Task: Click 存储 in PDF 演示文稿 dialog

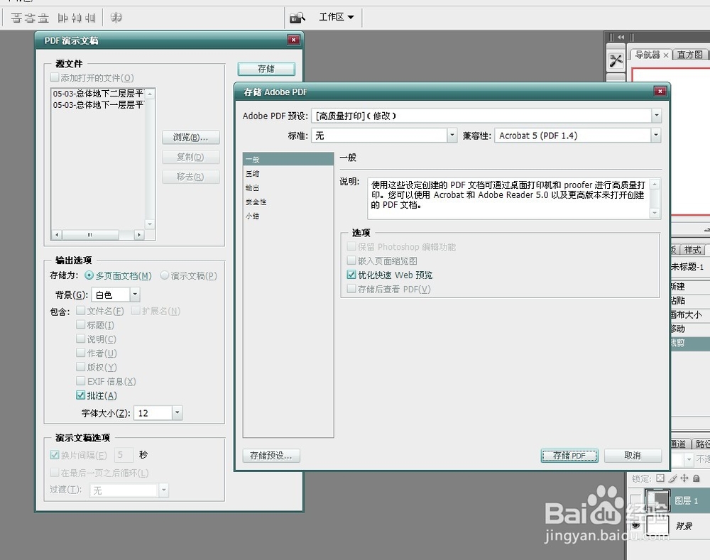Action: coord(266,69)
